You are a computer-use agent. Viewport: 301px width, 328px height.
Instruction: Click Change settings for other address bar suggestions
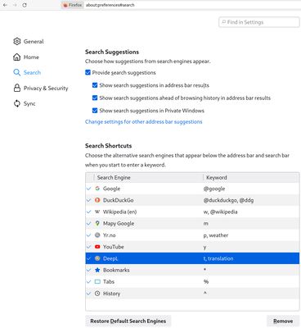pos(144,121)
